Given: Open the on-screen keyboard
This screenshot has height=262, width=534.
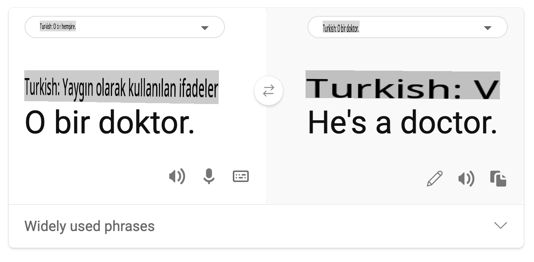Looking at the screenshot, I should [241, 176].
